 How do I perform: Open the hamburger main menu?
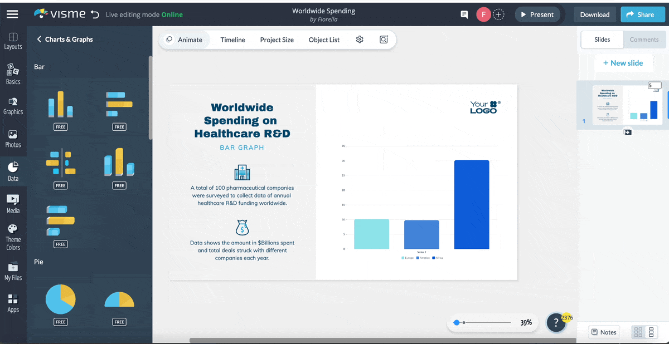[x=12, y=14]
